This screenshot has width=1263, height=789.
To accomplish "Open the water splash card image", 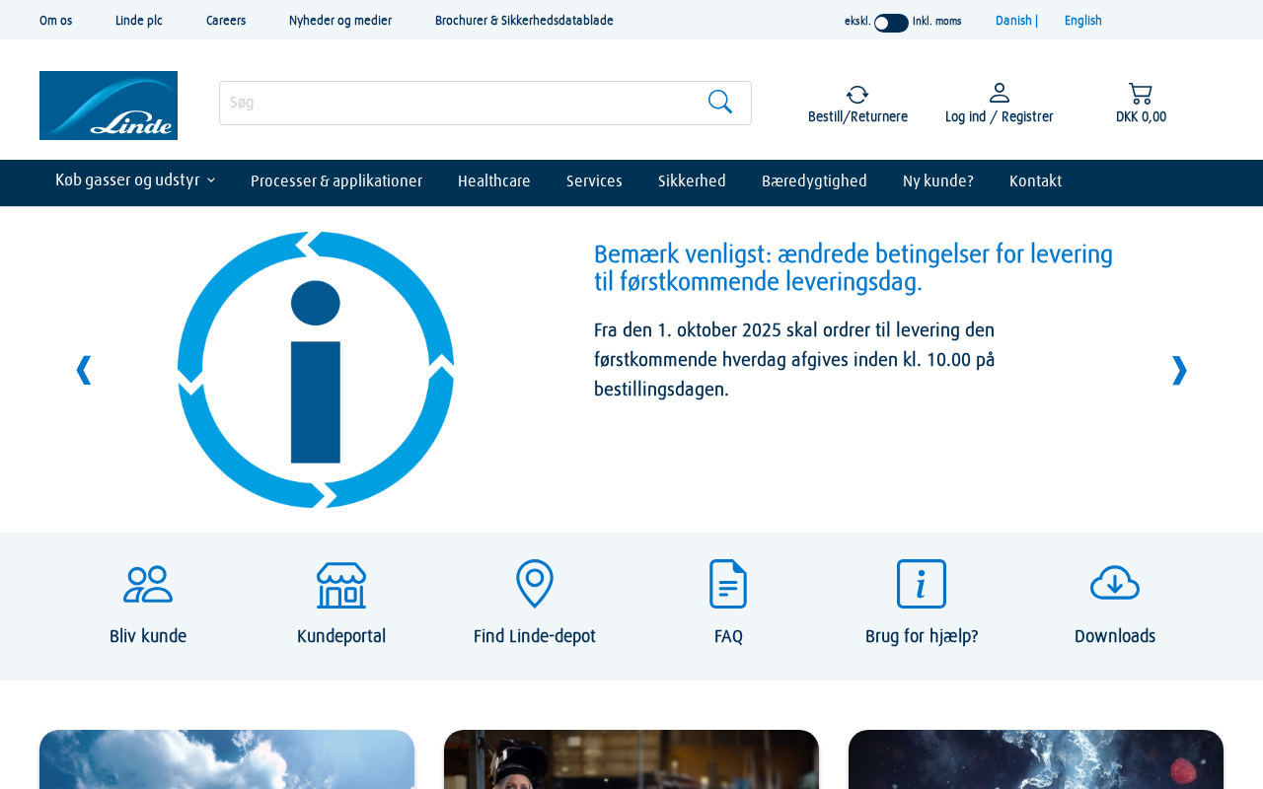I will [x=1036, y=759].
